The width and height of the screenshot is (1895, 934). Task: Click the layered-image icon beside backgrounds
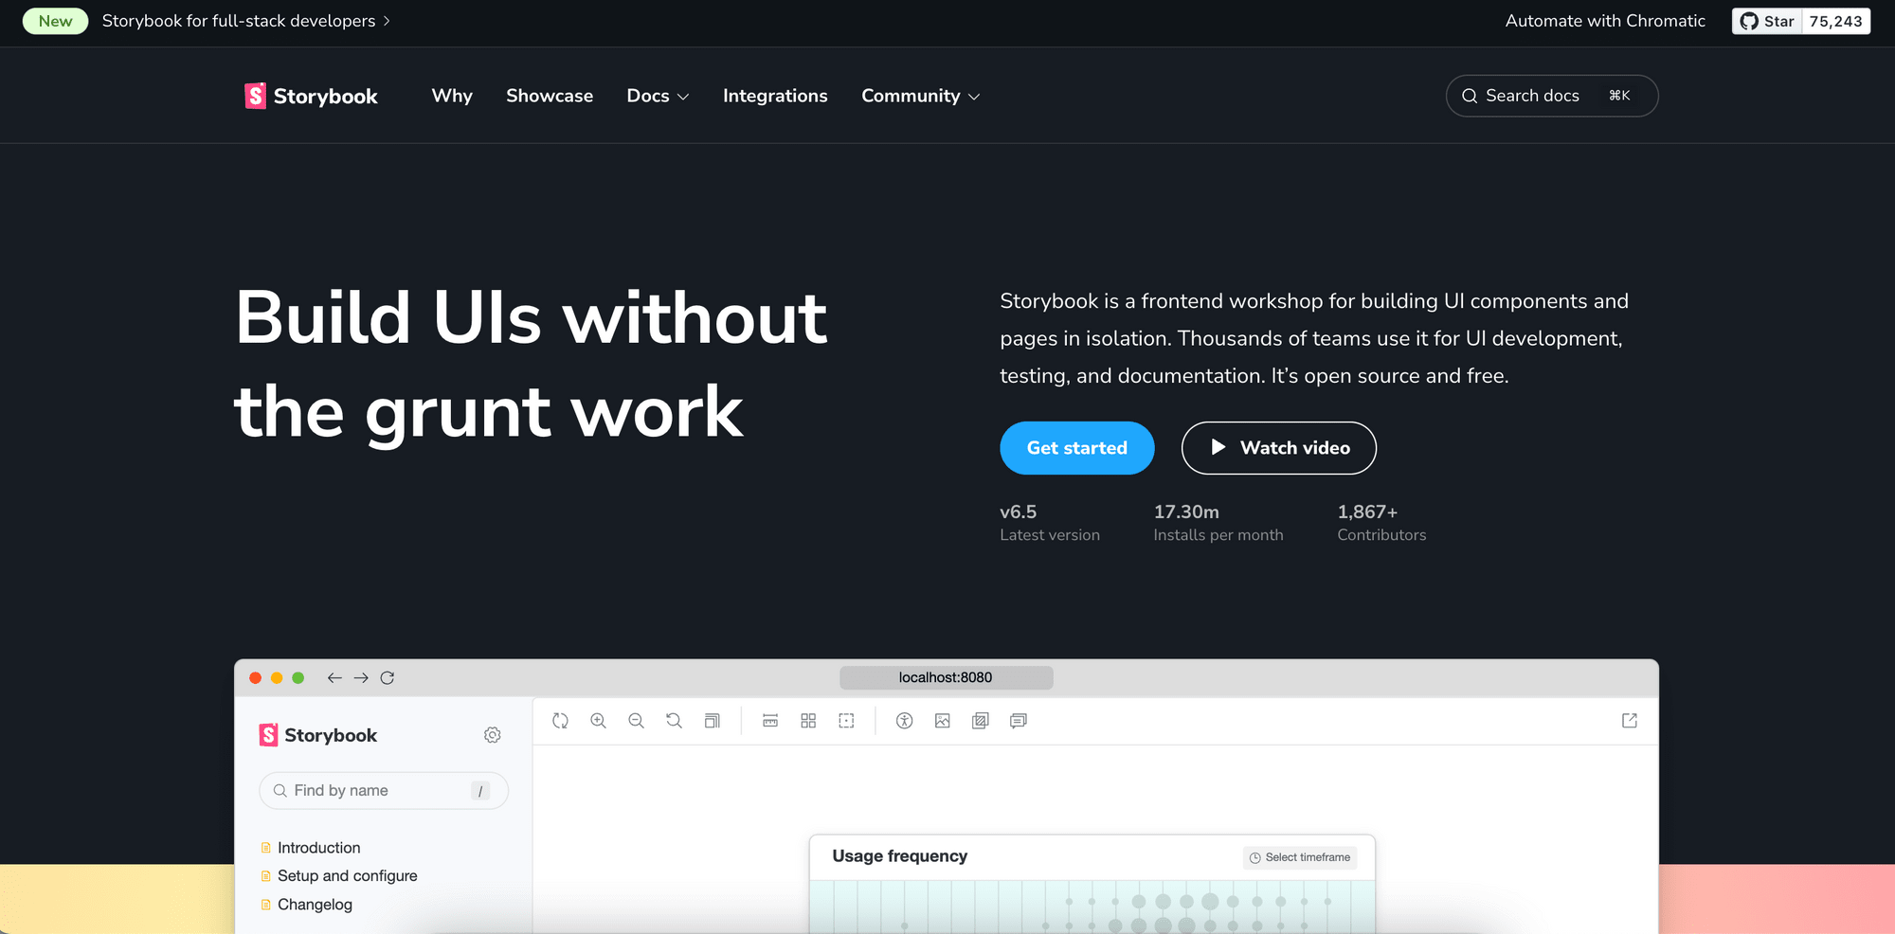[x=981, y=721]
